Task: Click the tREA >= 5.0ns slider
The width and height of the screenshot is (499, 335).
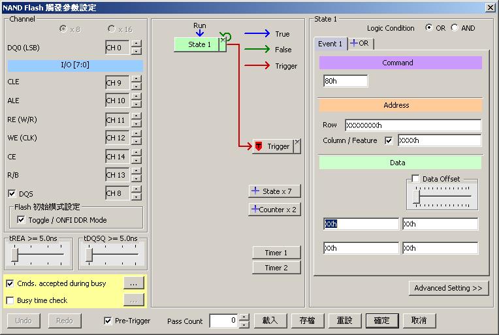Action: (x=38, y=254)
